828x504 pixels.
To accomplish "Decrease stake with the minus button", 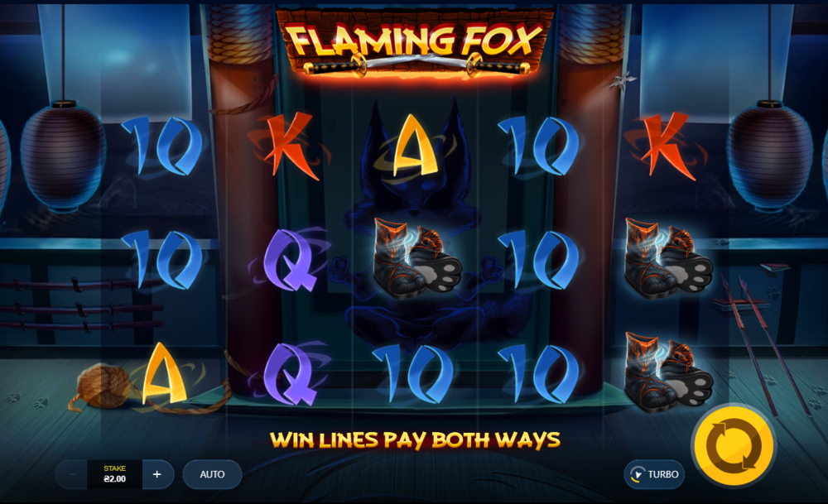I will [x=72, y=474].
